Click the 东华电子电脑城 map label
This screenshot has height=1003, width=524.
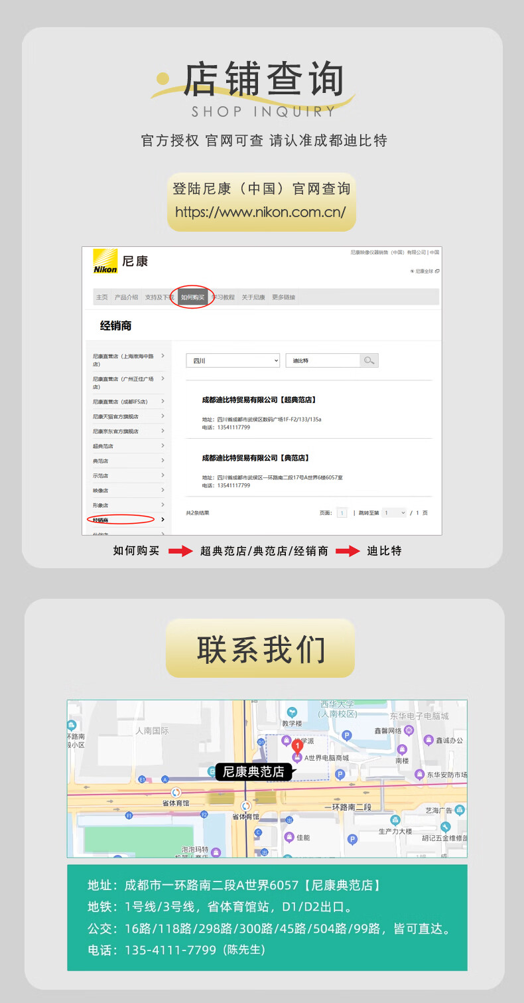tap(419, 716)
